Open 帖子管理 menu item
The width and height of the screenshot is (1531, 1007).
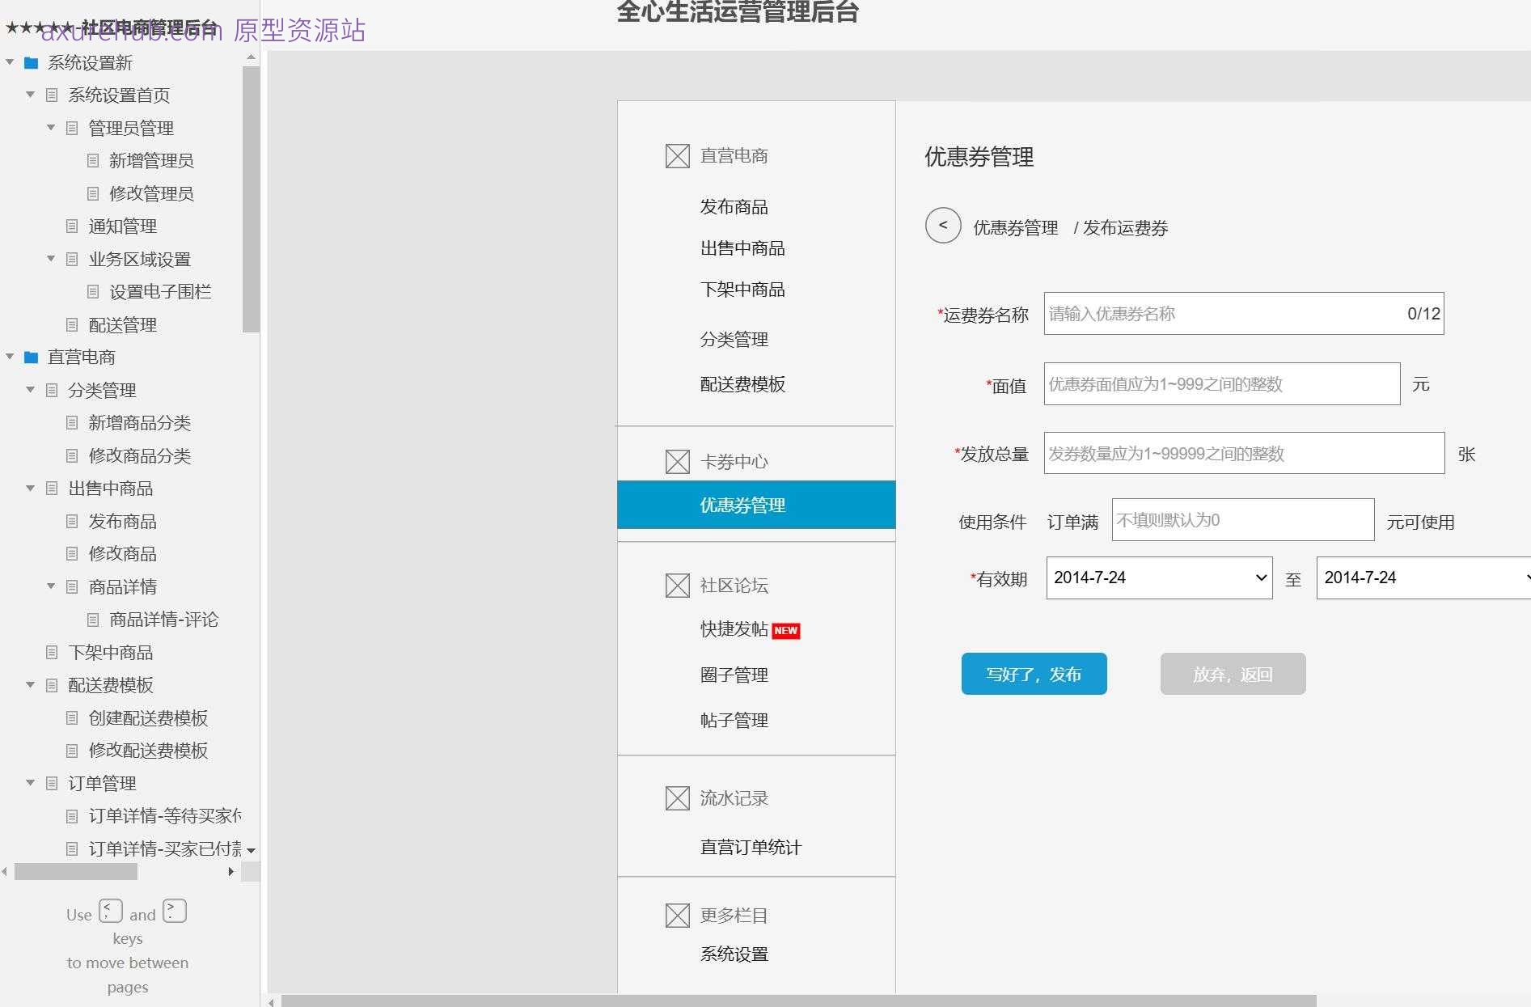pos(734,720)
